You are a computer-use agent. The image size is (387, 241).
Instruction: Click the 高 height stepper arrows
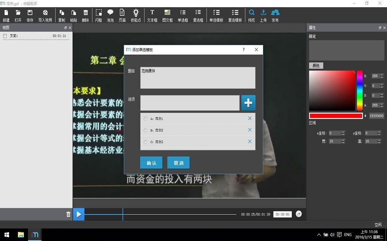(379, 142)
